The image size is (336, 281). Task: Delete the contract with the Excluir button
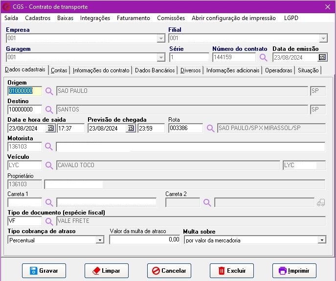point(232,271)
